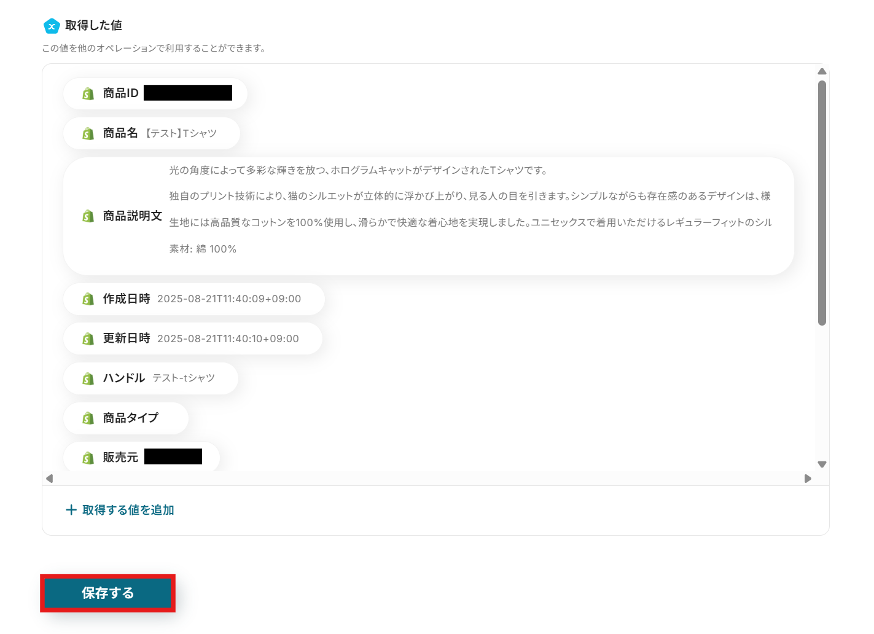Click the description line starting 光の角度によって
The height and width of the screenshot is (634, 874).
coord(358,170)
